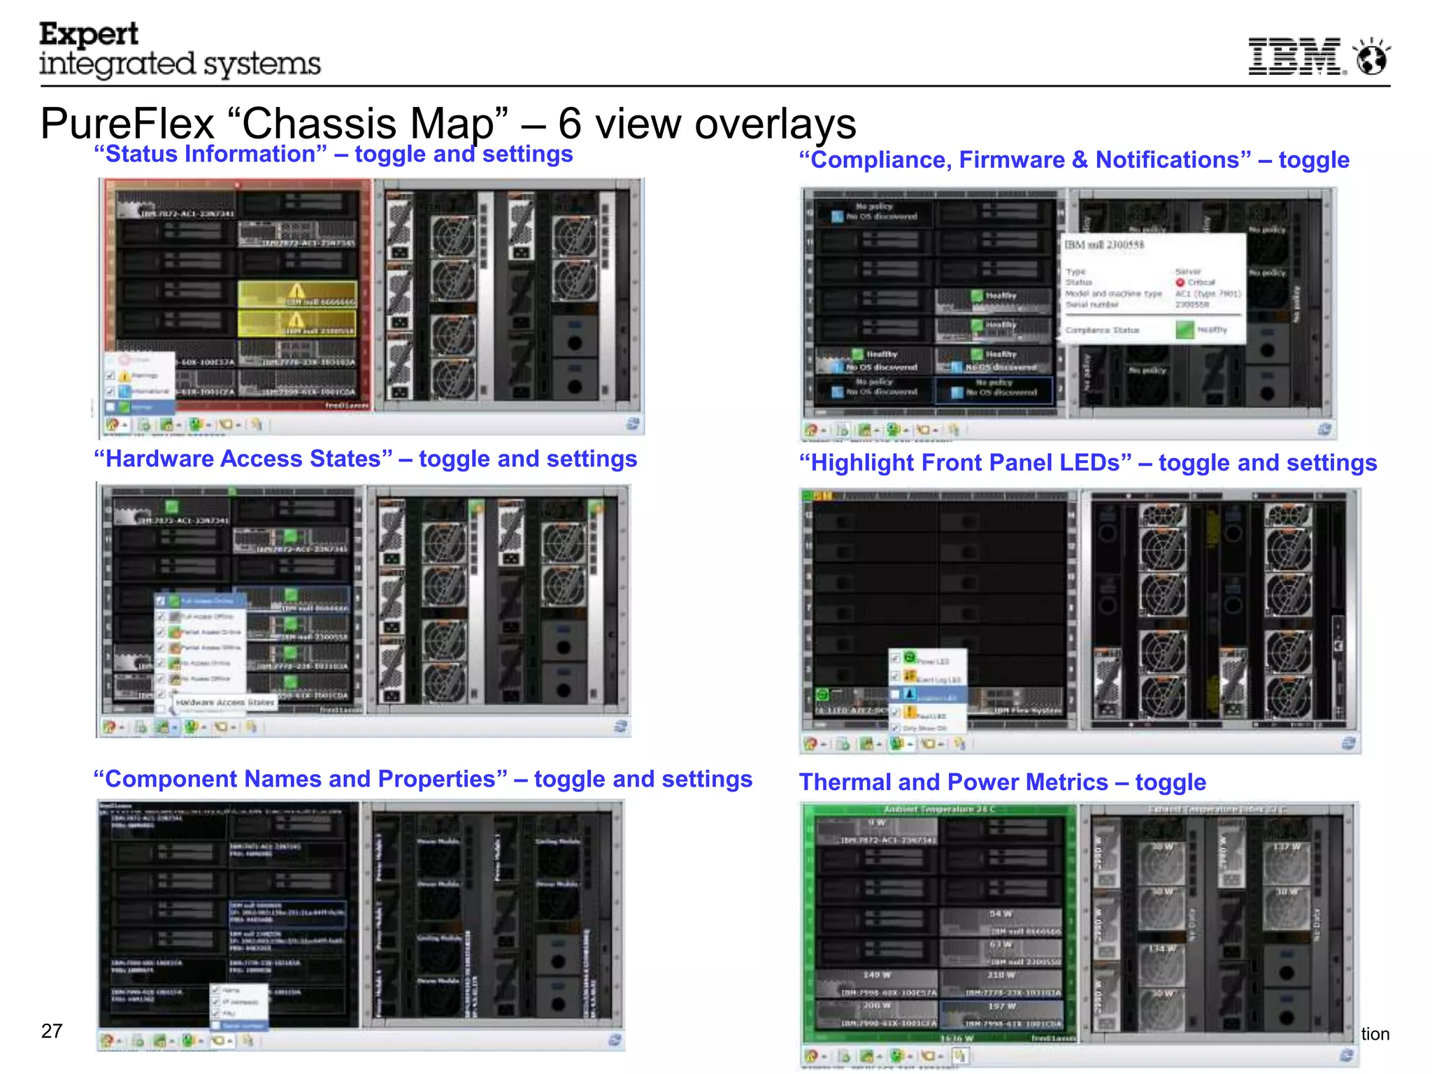Click LED highlight icon in Front Panel LEDs toolbar
1432x1074 pixels.
point(896,743)
